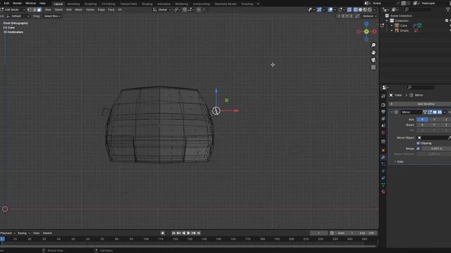Open the Output properties tab
The height and width of the screenshot is (253, 451).
tap(383, 112)
